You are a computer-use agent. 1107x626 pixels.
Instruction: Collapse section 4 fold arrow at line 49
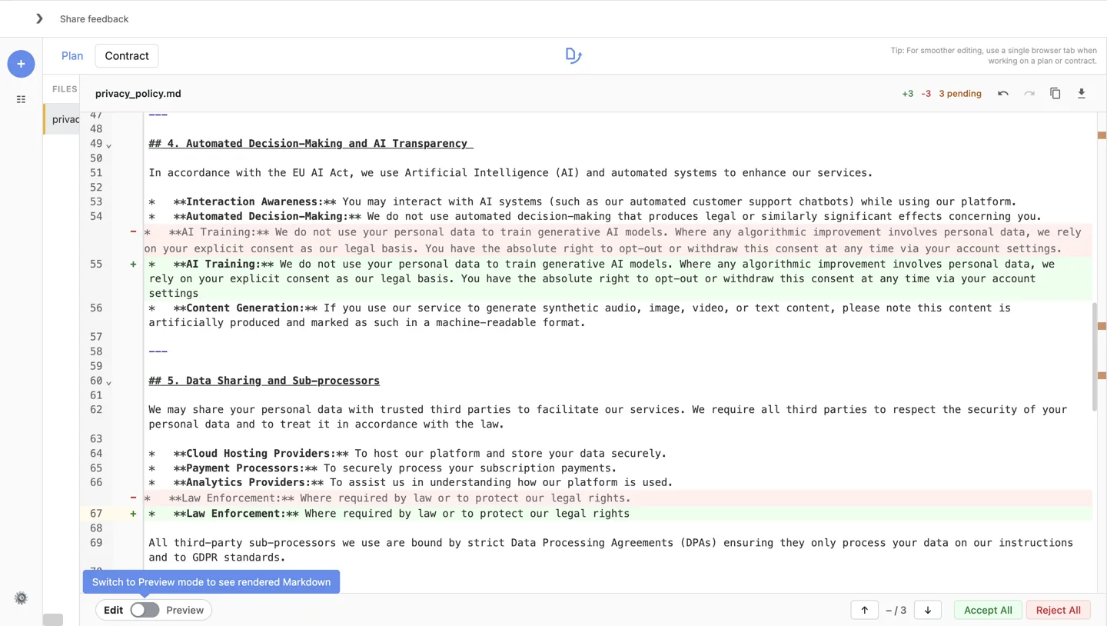(x=108, y=145)
